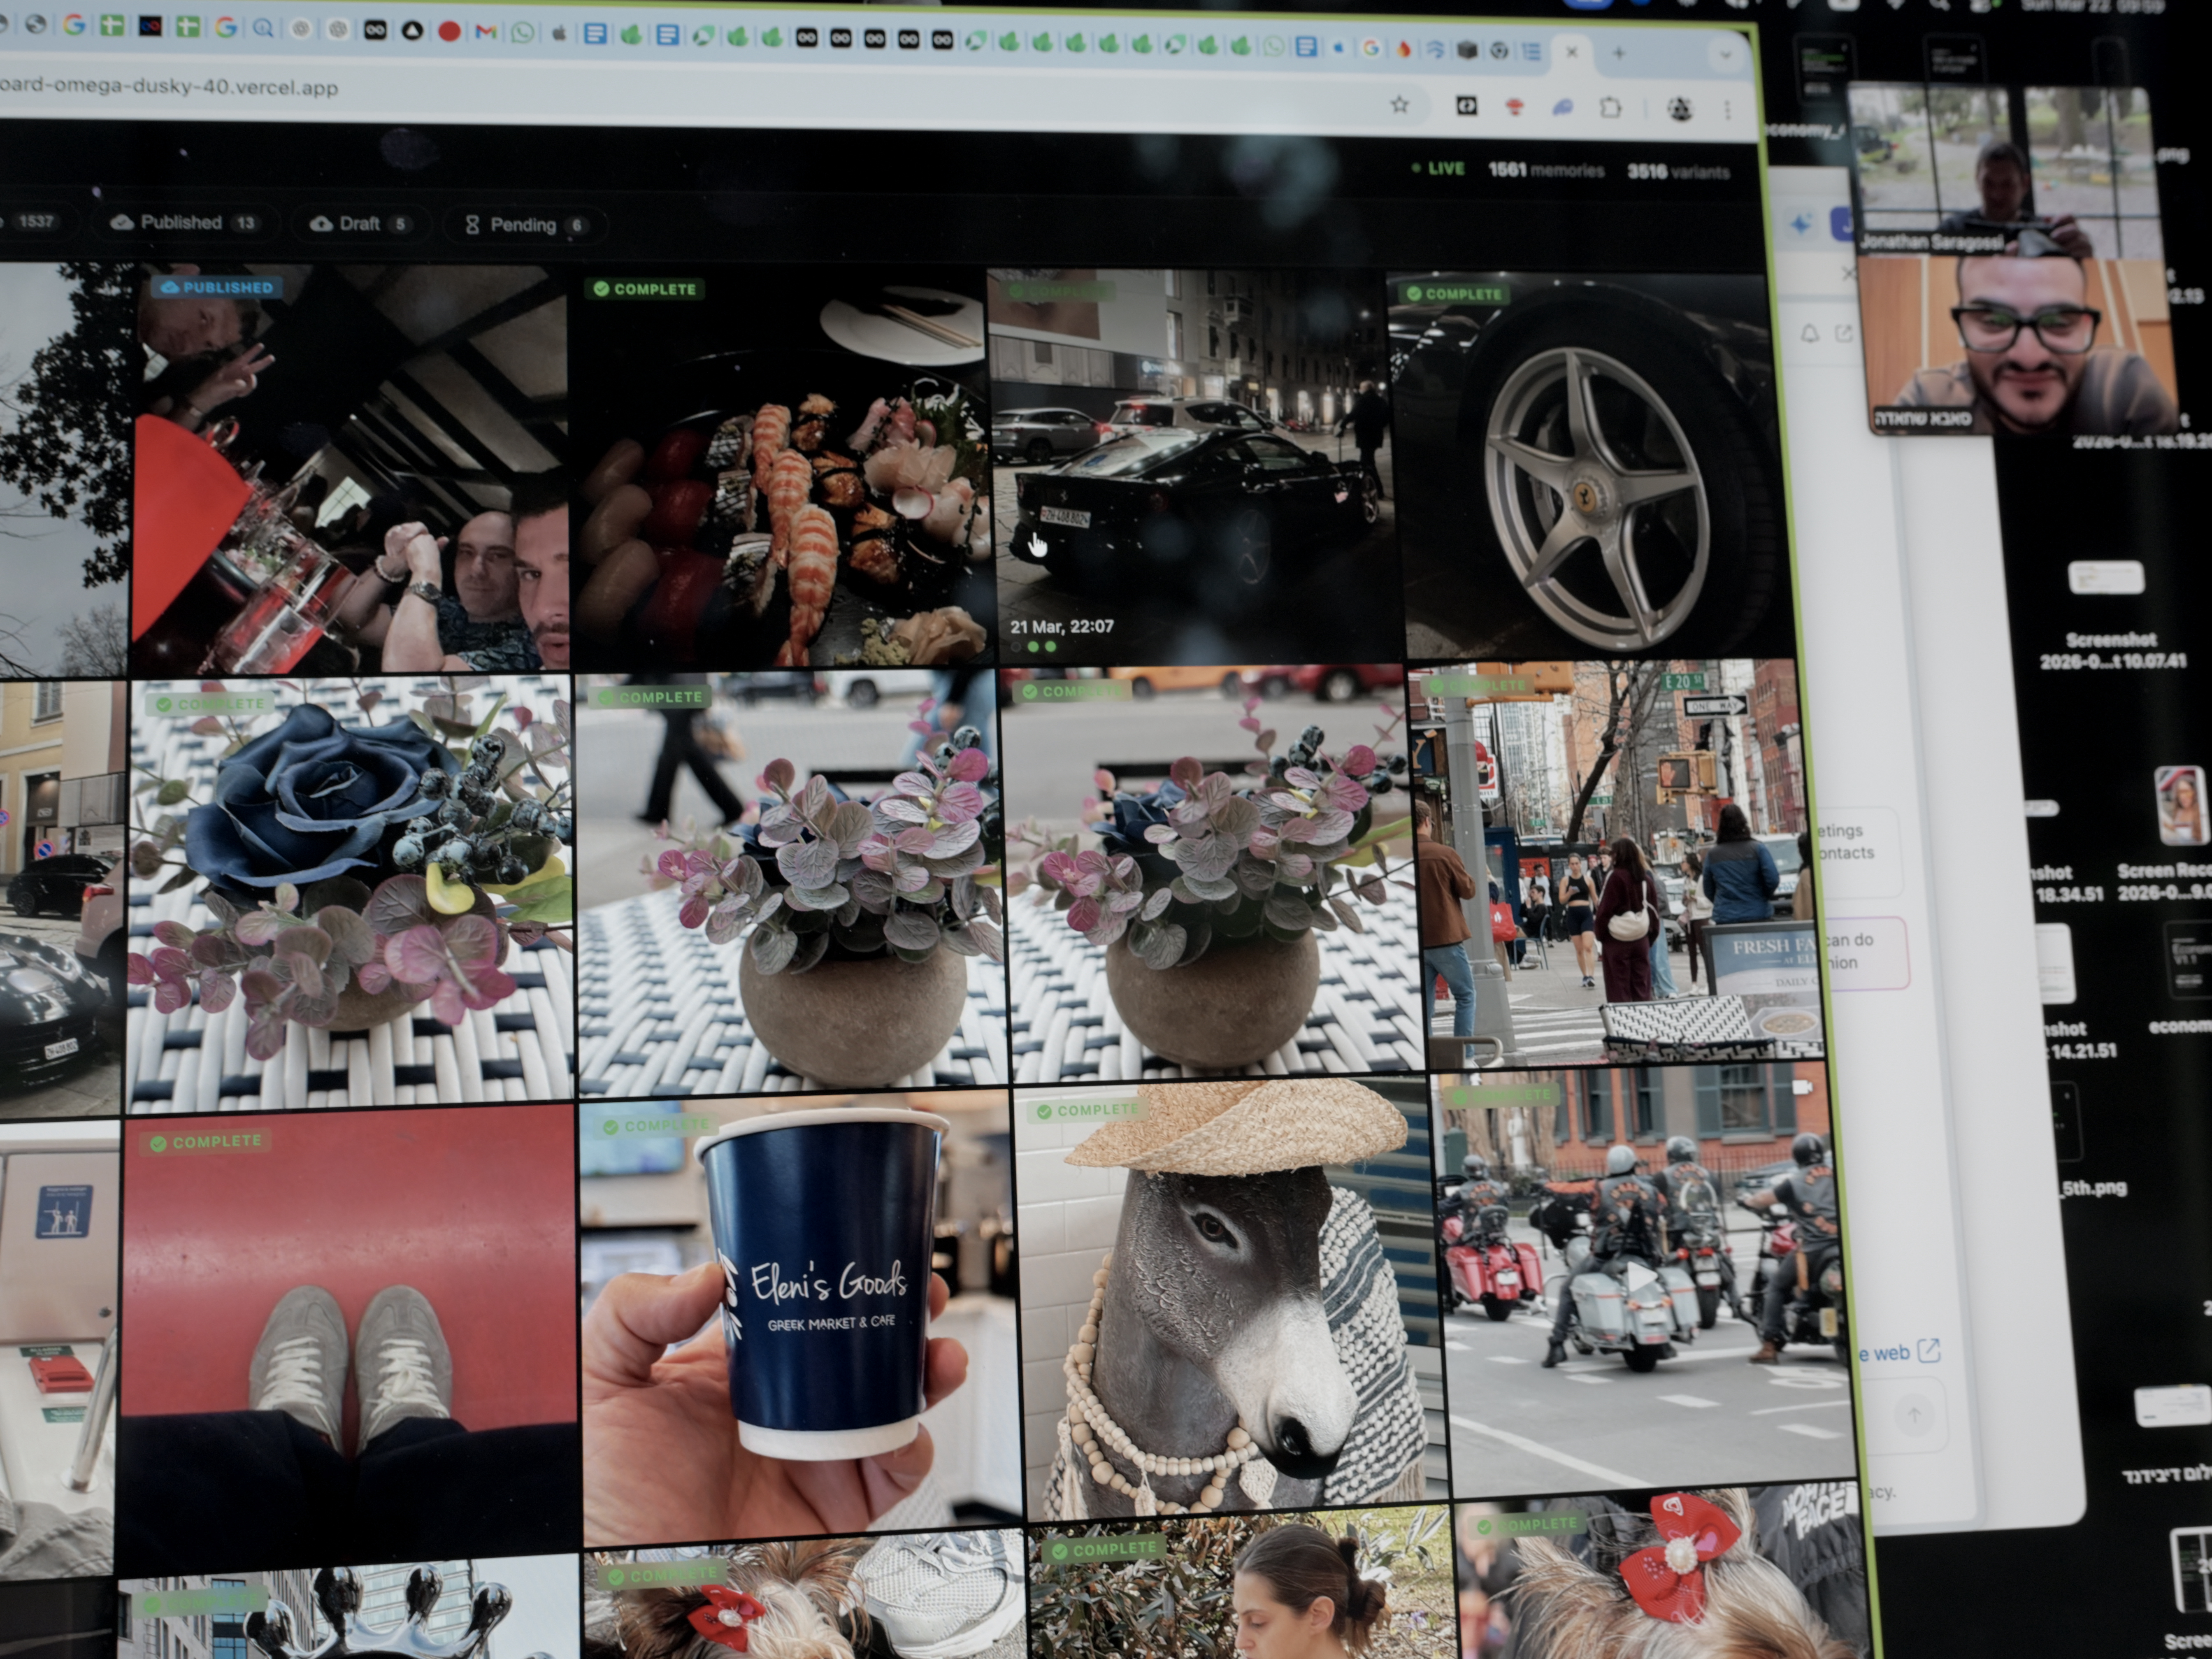Filter memories by Draft
This screenshot has width=2212, height=1659.
[x=361, y=224]
